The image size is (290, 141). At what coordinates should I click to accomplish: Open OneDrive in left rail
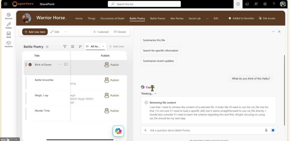[9, 44]
